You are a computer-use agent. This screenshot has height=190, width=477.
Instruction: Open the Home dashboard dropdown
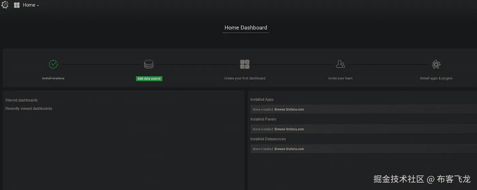(x=31, y=5)
